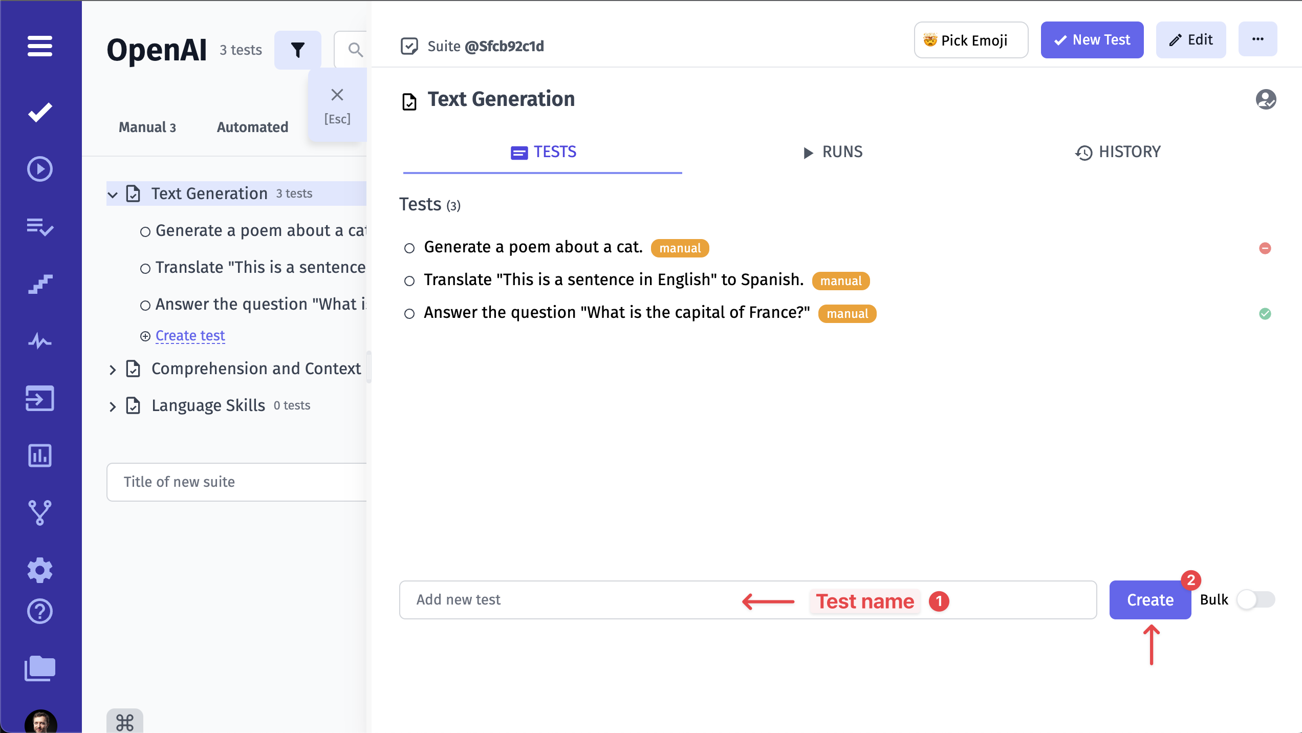Open the hamburger menu in sidebar
The height and width of the screenshot is (733, 1302).
tap(40, 46)
